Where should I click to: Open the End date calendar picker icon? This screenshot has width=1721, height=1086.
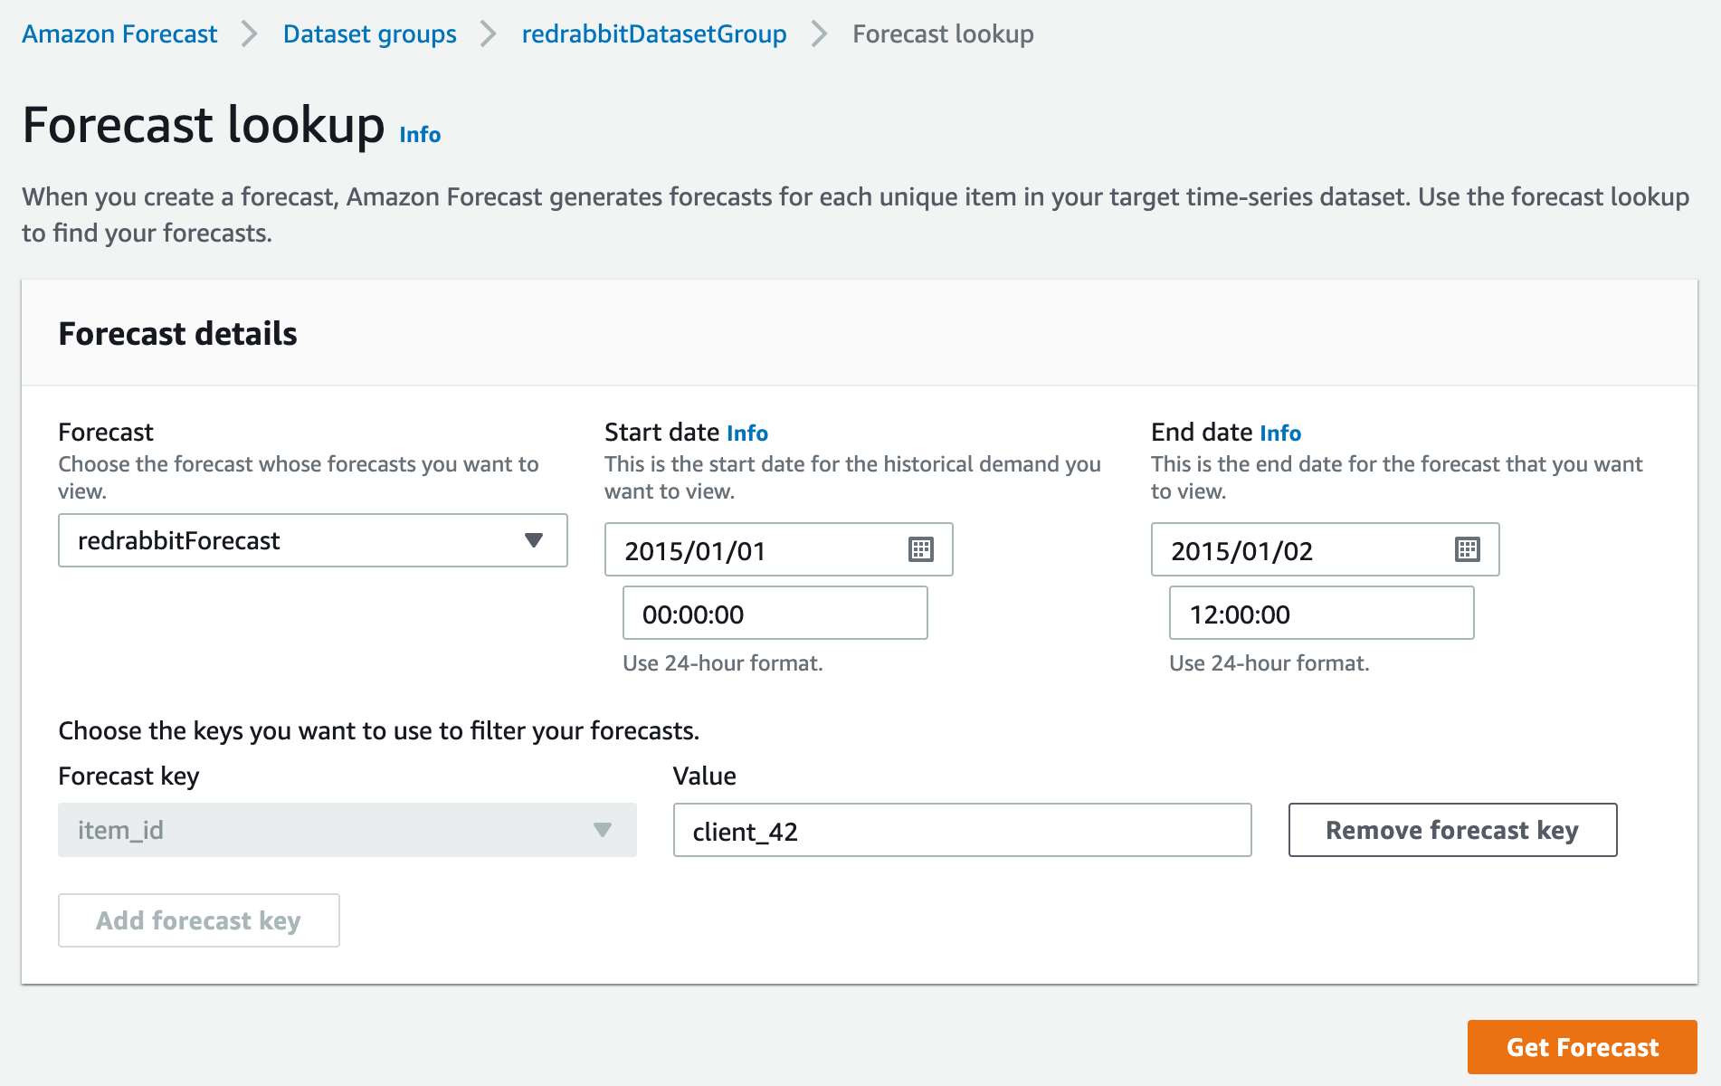tap(1467, 549)
